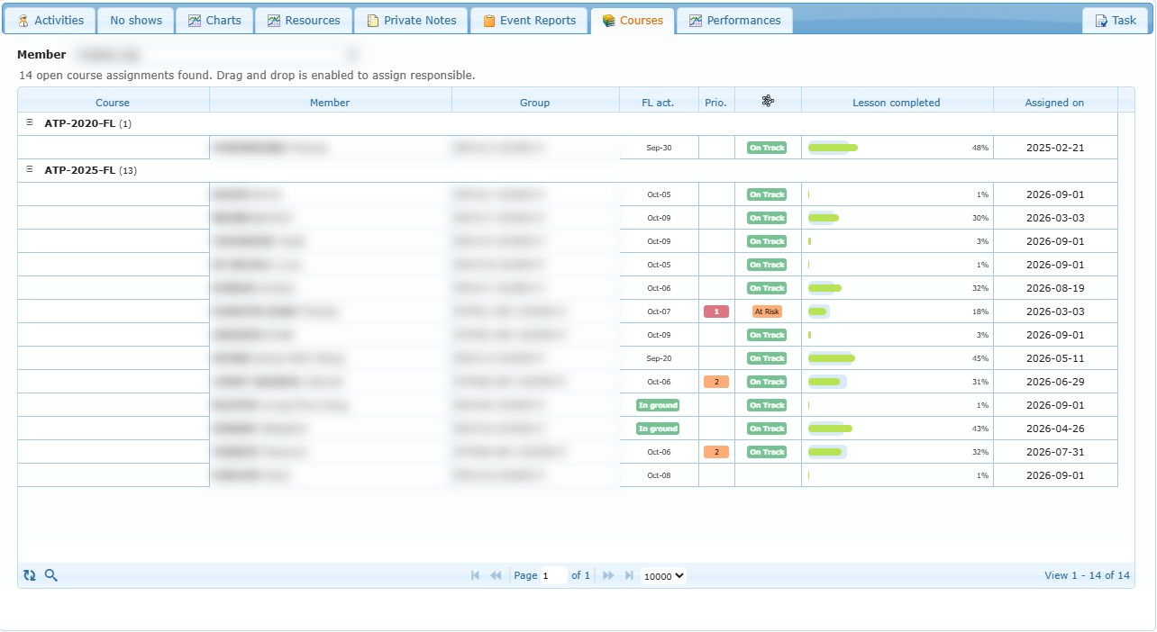Click priority 2 badge in 31% row
Image resolution: width=1157 pixels, height=632 pixels.
(x=716, y=382)
